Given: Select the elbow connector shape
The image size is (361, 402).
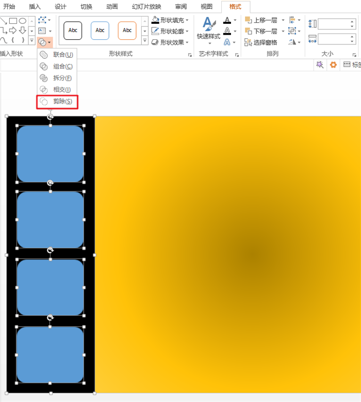Looking at the screenshot, I should [x=3, y=30].
